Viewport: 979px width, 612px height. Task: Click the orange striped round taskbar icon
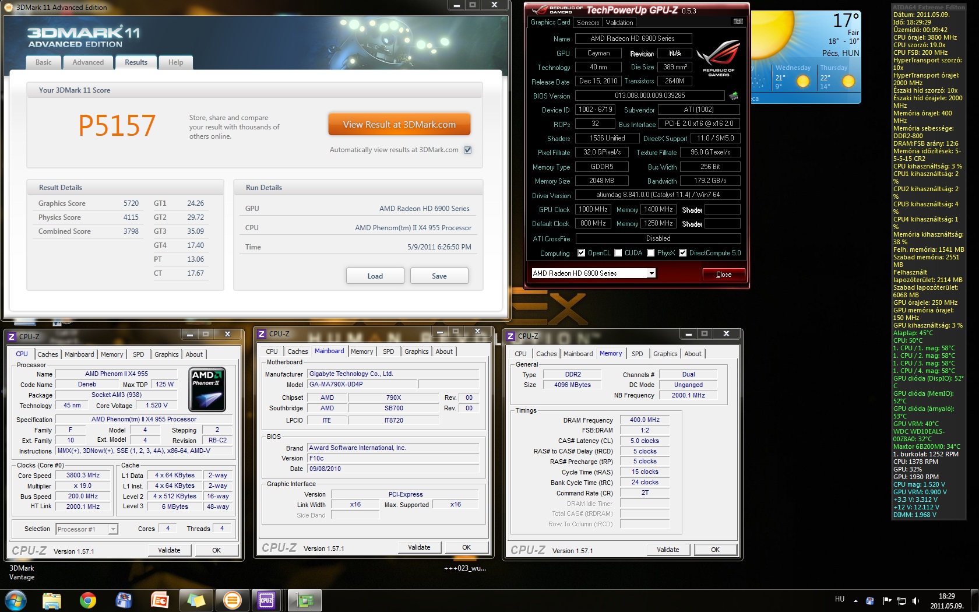click(x=232, y=600)
